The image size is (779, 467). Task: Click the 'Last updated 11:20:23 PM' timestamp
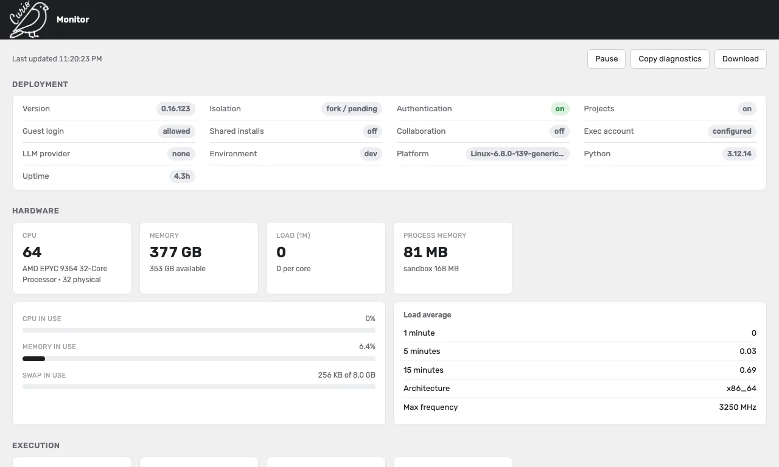57,59
